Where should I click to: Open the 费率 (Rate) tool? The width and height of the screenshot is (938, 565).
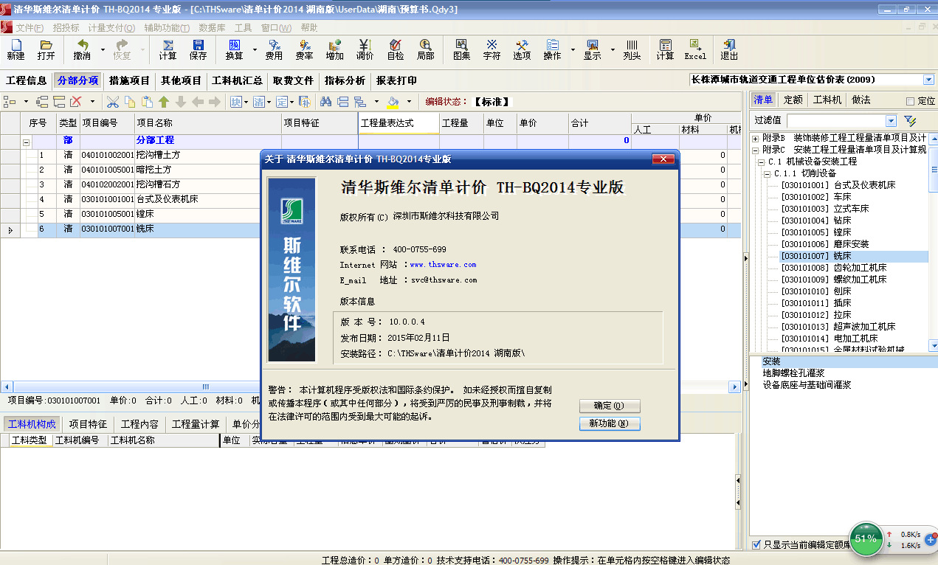pyautogui.click(x=304, y=49)
